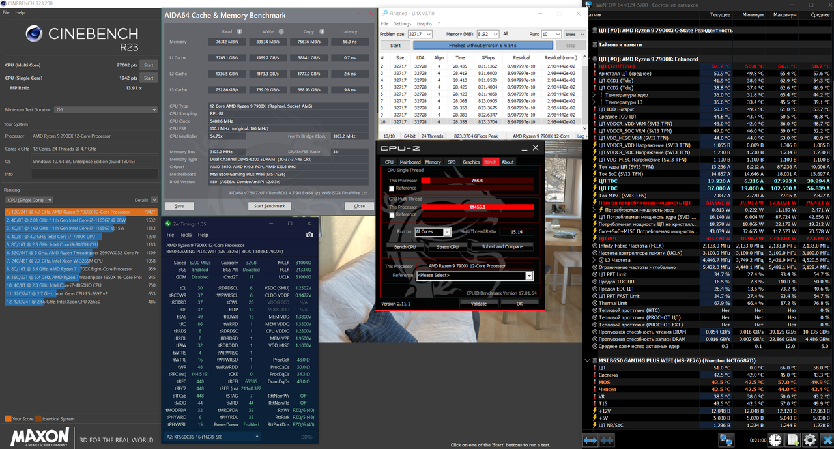Click HWiNFO title bar app icon
Viewport: 834px width, 449px height.
(x=589, y=4)
